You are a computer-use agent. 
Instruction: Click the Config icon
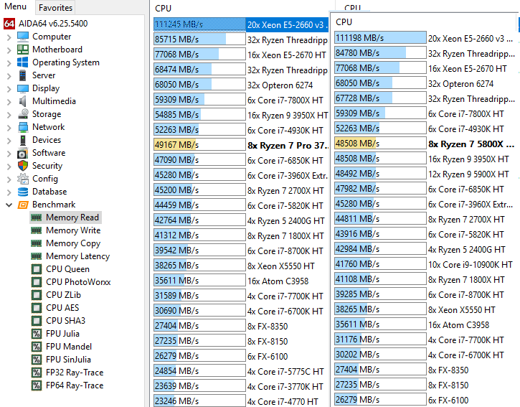click(x=23, y=179)
